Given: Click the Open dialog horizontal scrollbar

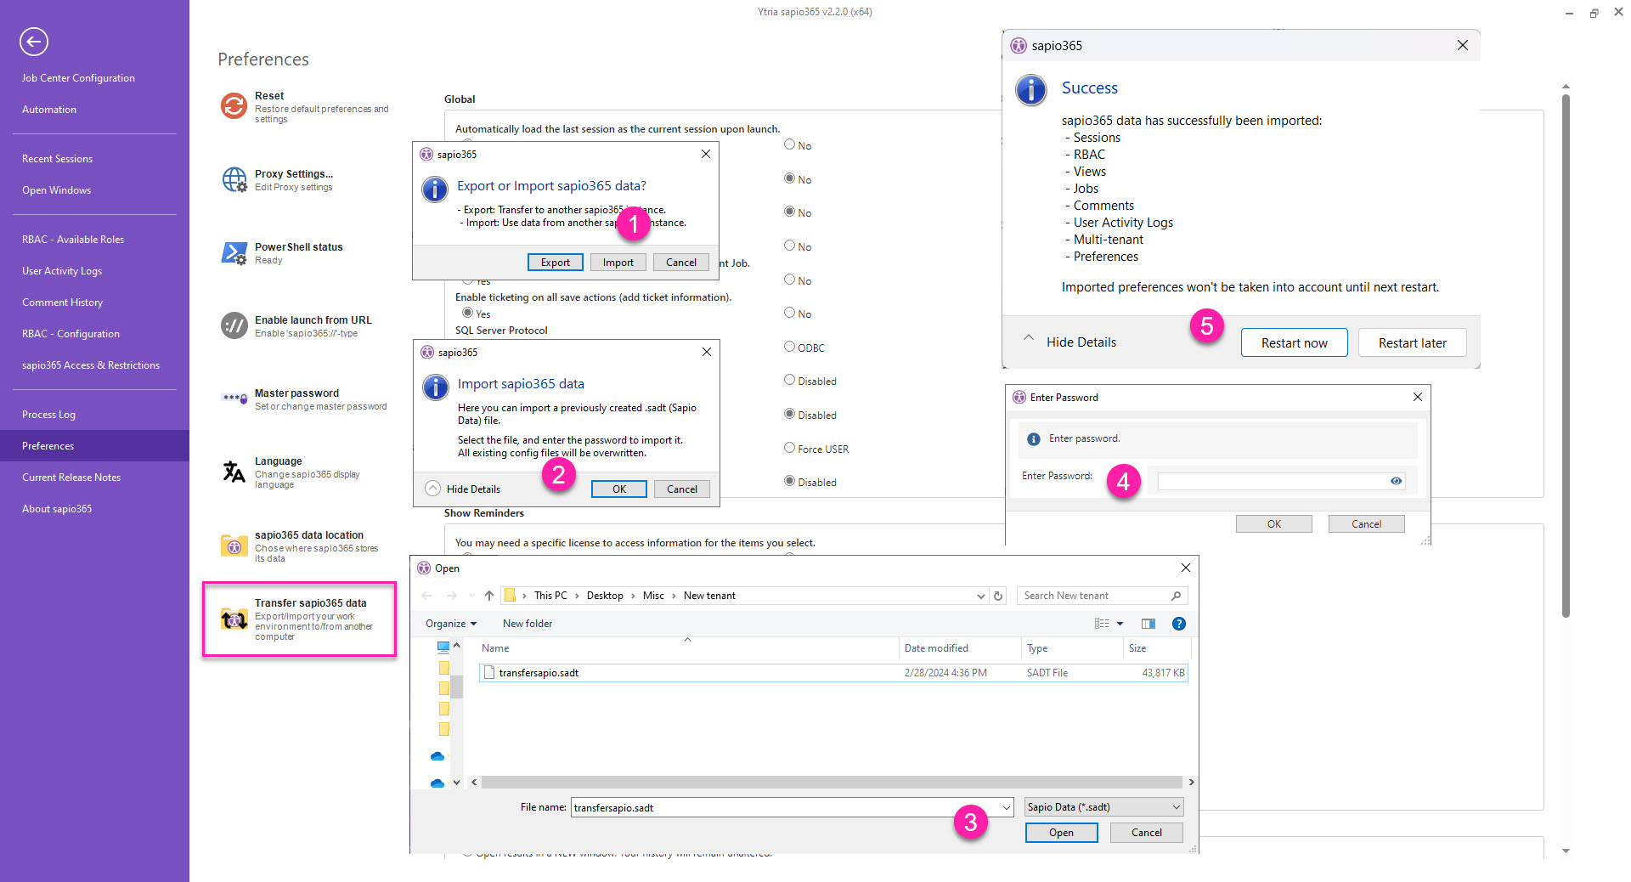Looking at the screenshot, I should (832, 782).
